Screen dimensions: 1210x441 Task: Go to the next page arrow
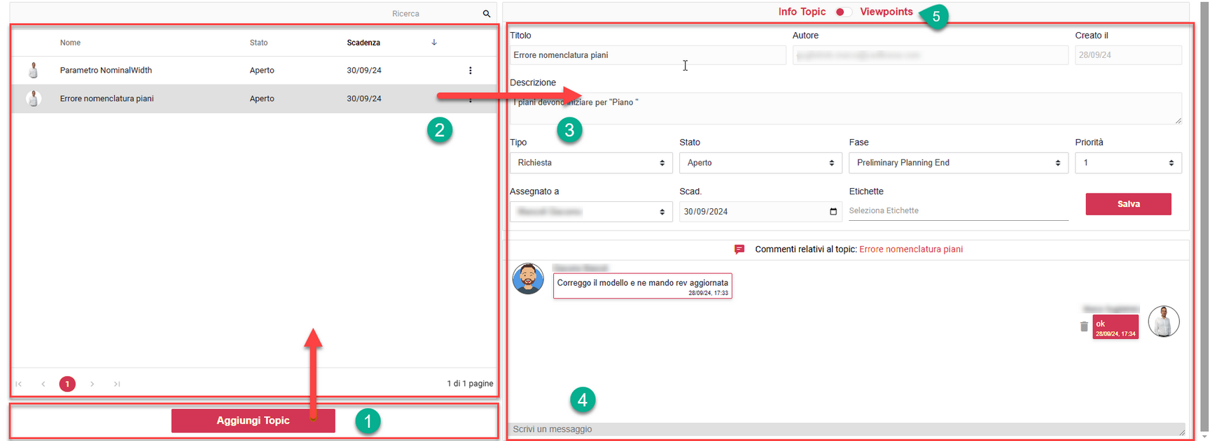92,384
